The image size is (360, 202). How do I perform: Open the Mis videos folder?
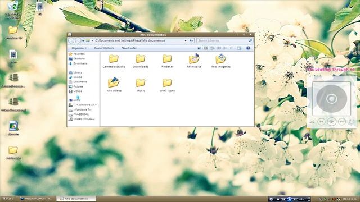(114, 85)
